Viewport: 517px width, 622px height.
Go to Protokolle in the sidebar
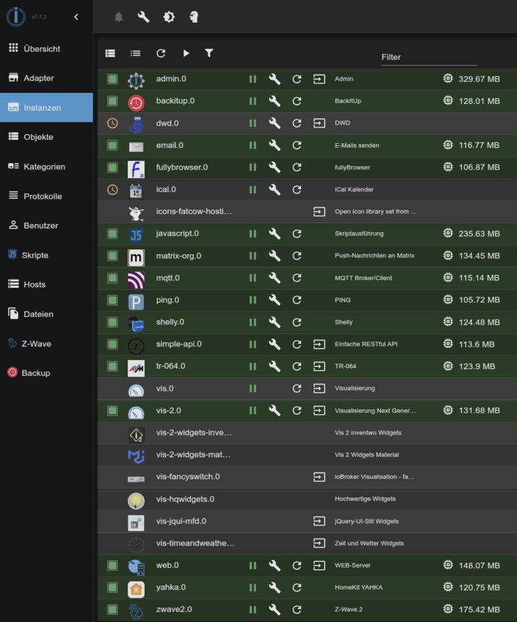point(42,196)
